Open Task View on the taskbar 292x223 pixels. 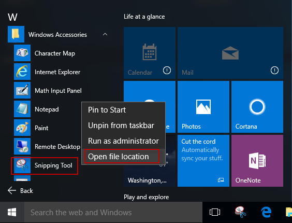(215, 212)
